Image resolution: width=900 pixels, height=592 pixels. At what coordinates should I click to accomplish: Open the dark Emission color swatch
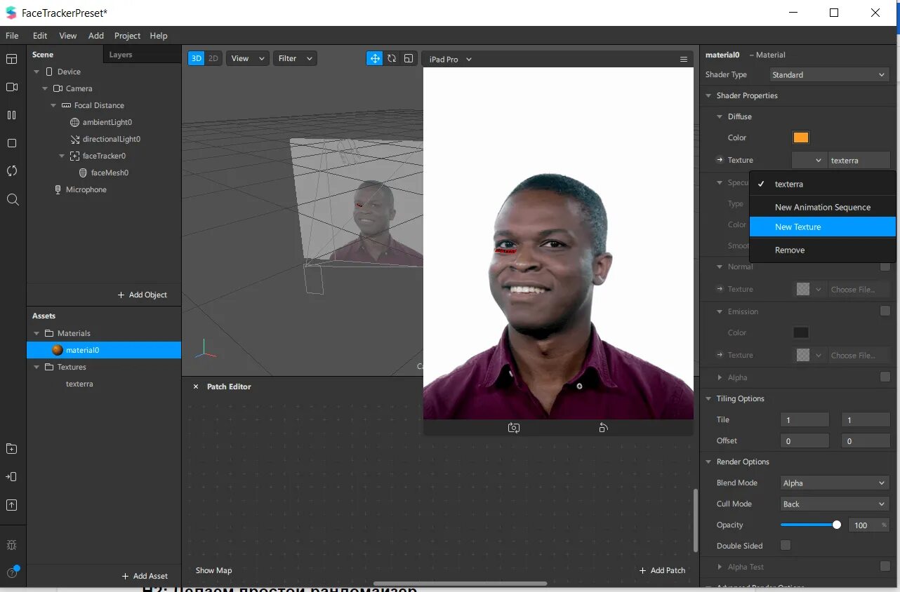[x=800, y=332]
